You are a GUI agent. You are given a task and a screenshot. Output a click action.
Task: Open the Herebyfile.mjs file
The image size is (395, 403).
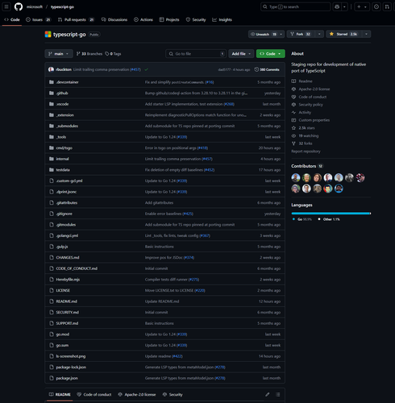click(x=68, y=280)
